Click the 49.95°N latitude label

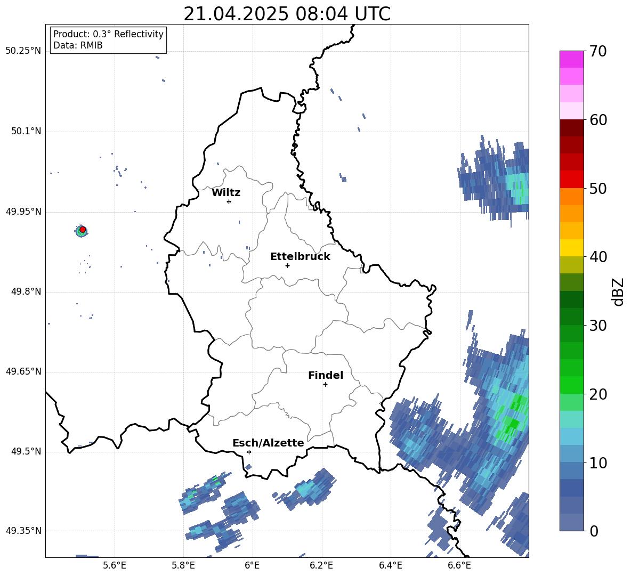point(23,212)
